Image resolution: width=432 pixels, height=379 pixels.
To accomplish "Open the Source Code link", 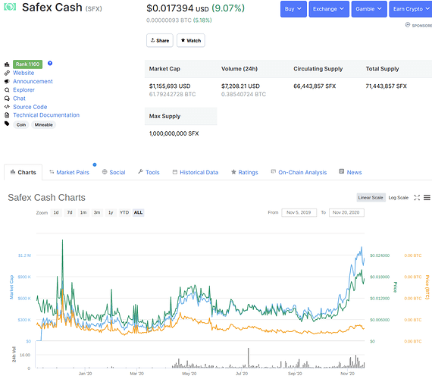I will coord(30,107).
